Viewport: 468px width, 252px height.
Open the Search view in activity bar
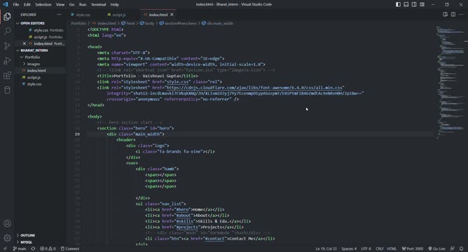pyautogui.click(x=7, y=31)
